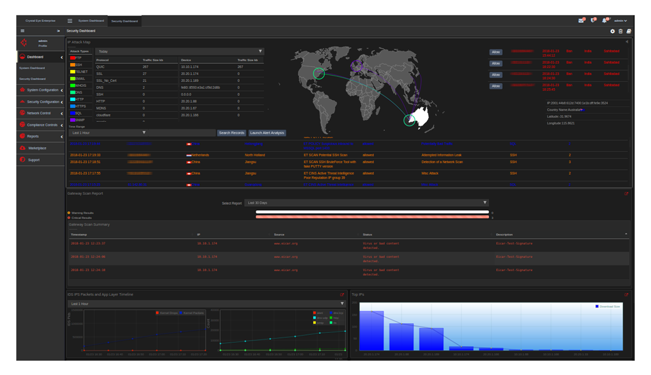The width and height of the screenshot is (651, 375).
Task: Toggle the hamburger menu next to System Dashboard
Action: point(69,21)
